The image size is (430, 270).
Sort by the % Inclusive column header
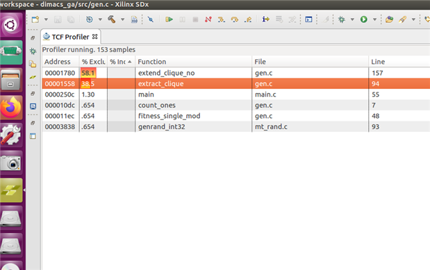point(121,62)
